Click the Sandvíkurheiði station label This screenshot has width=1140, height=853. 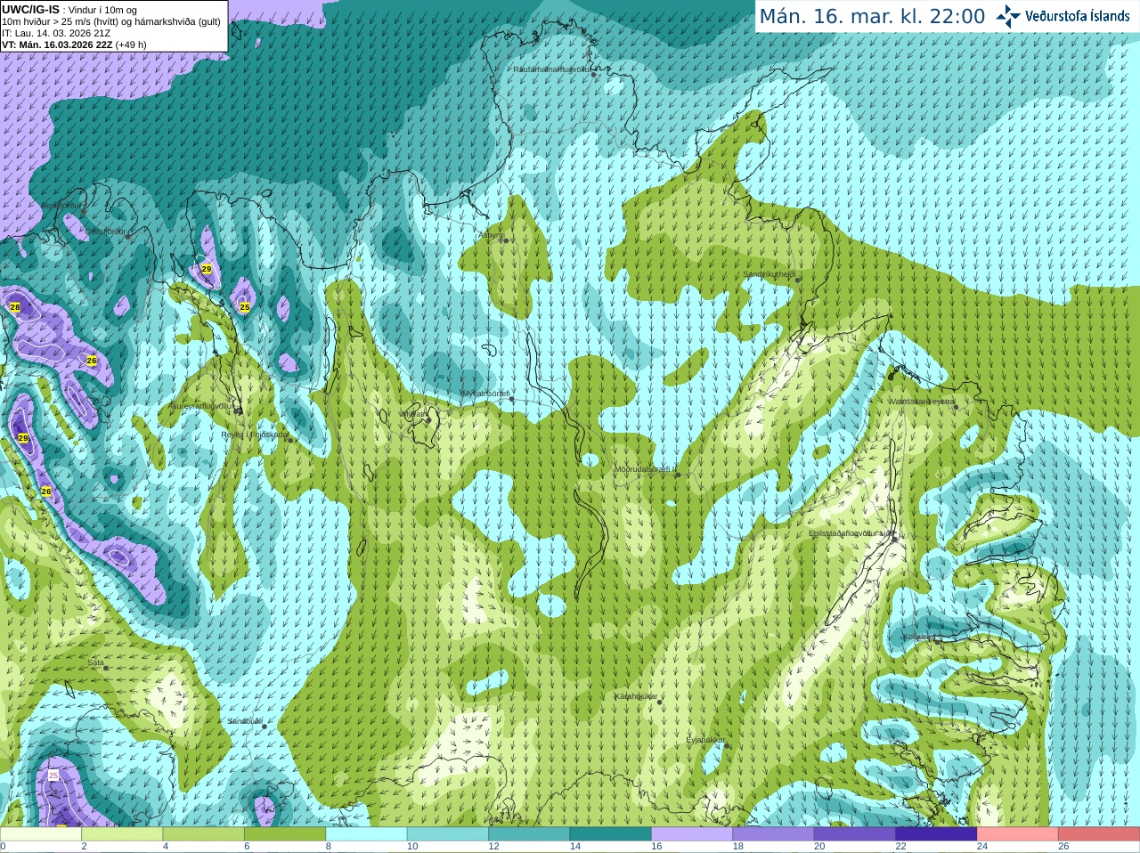click(x=769, y=274)
